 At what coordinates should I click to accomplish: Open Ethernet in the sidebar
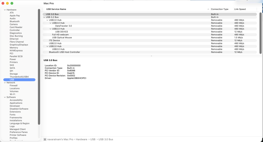click(x=14, y=39)
